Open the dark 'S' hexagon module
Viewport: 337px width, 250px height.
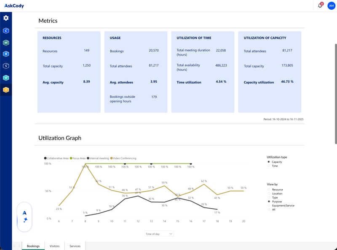(6, 66)
